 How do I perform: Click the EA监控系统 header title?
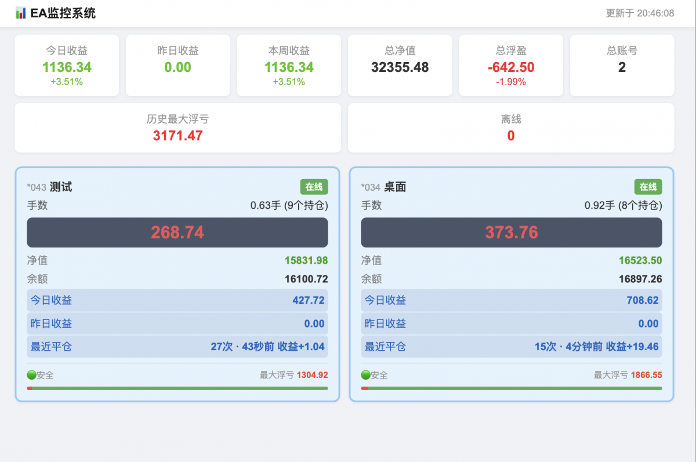(x=63, y=13)
